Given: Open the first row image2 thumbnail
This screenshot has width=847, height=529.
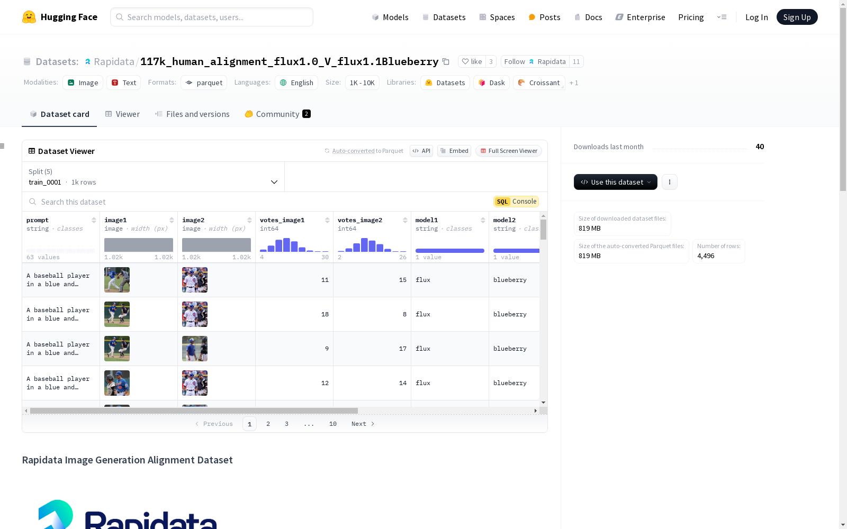Looking at the screenshot, I should [x=195, y=280].
